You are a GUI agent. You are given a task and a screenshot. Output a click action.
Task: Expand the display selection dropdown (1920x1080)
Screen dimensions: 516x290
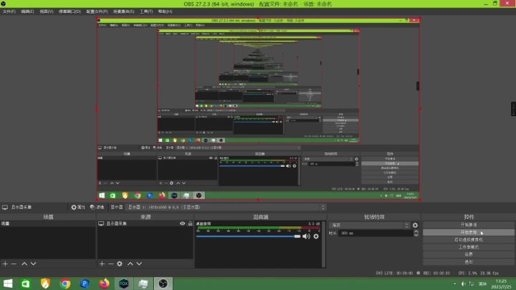(x=226, y=207)
